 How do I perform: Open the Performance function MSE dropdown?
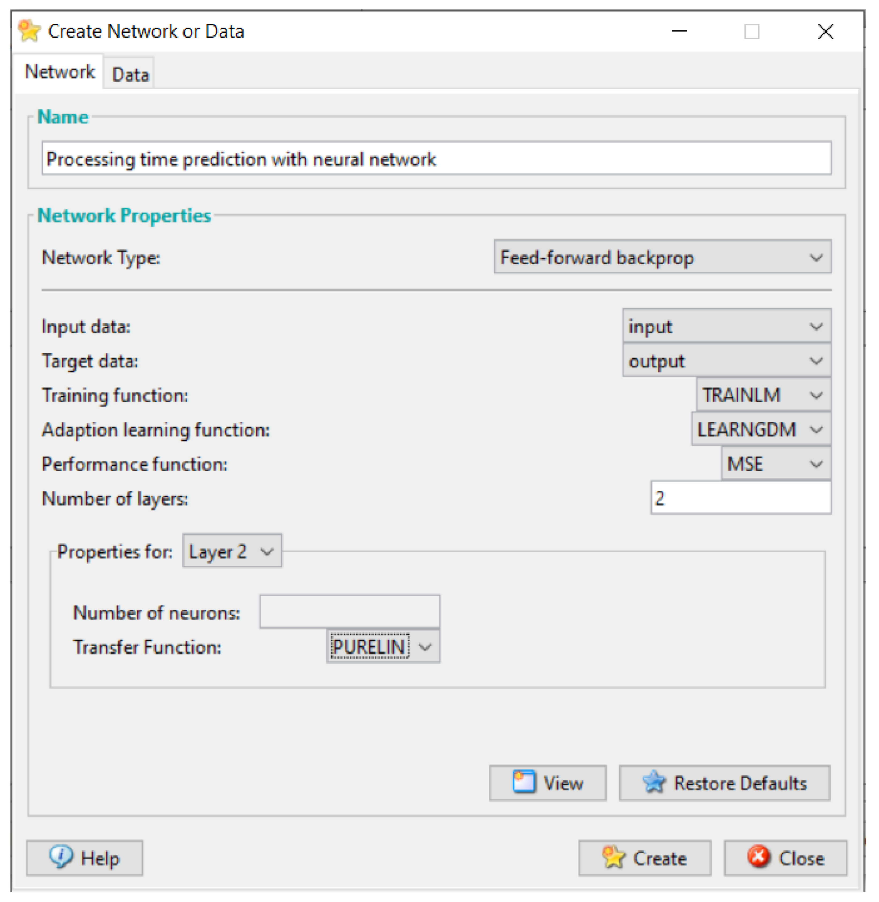[776, 463]
